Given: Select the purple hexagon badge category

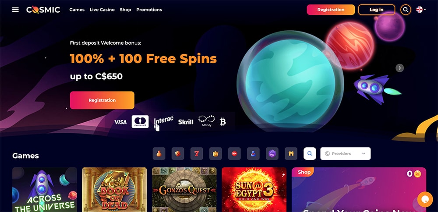Looking at the screenshot, I should point(272,154).
